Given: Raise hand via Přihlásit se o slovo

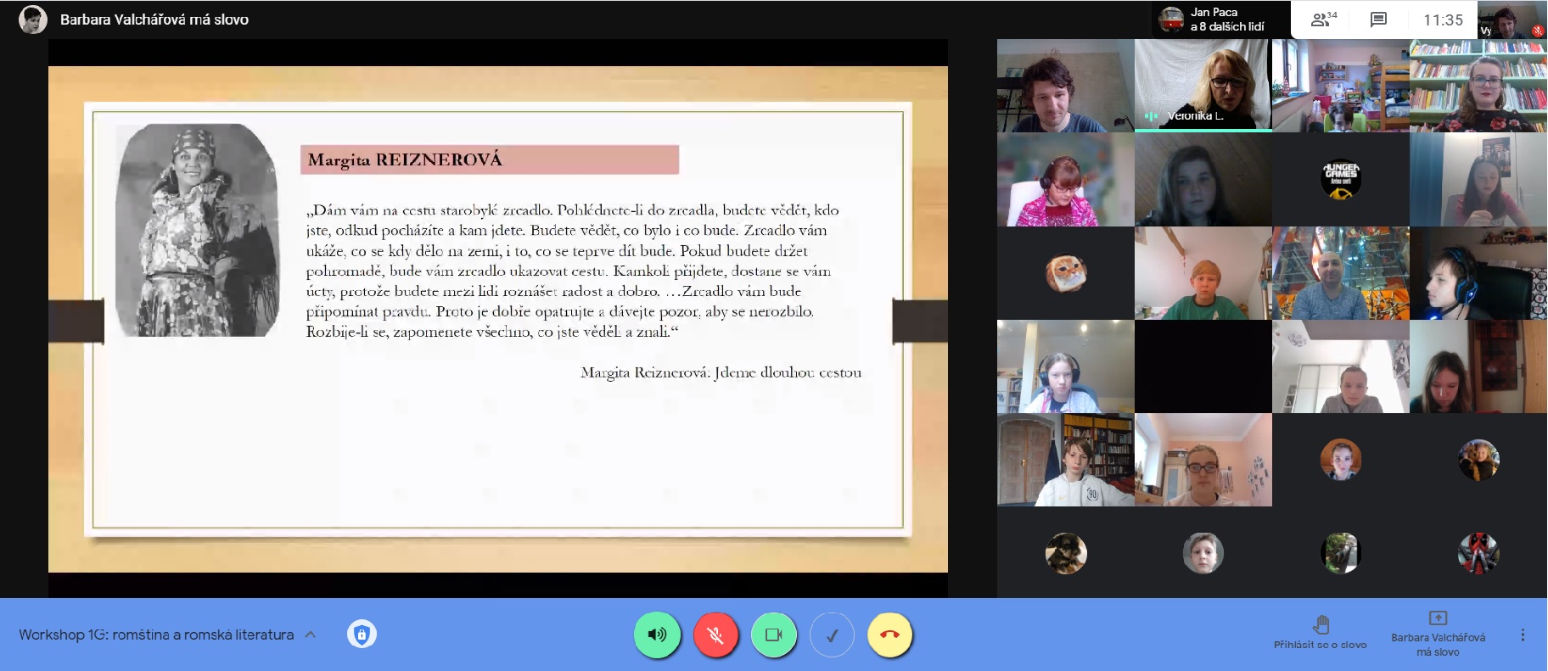Looking at the screenshot, I should (1320, 633).
